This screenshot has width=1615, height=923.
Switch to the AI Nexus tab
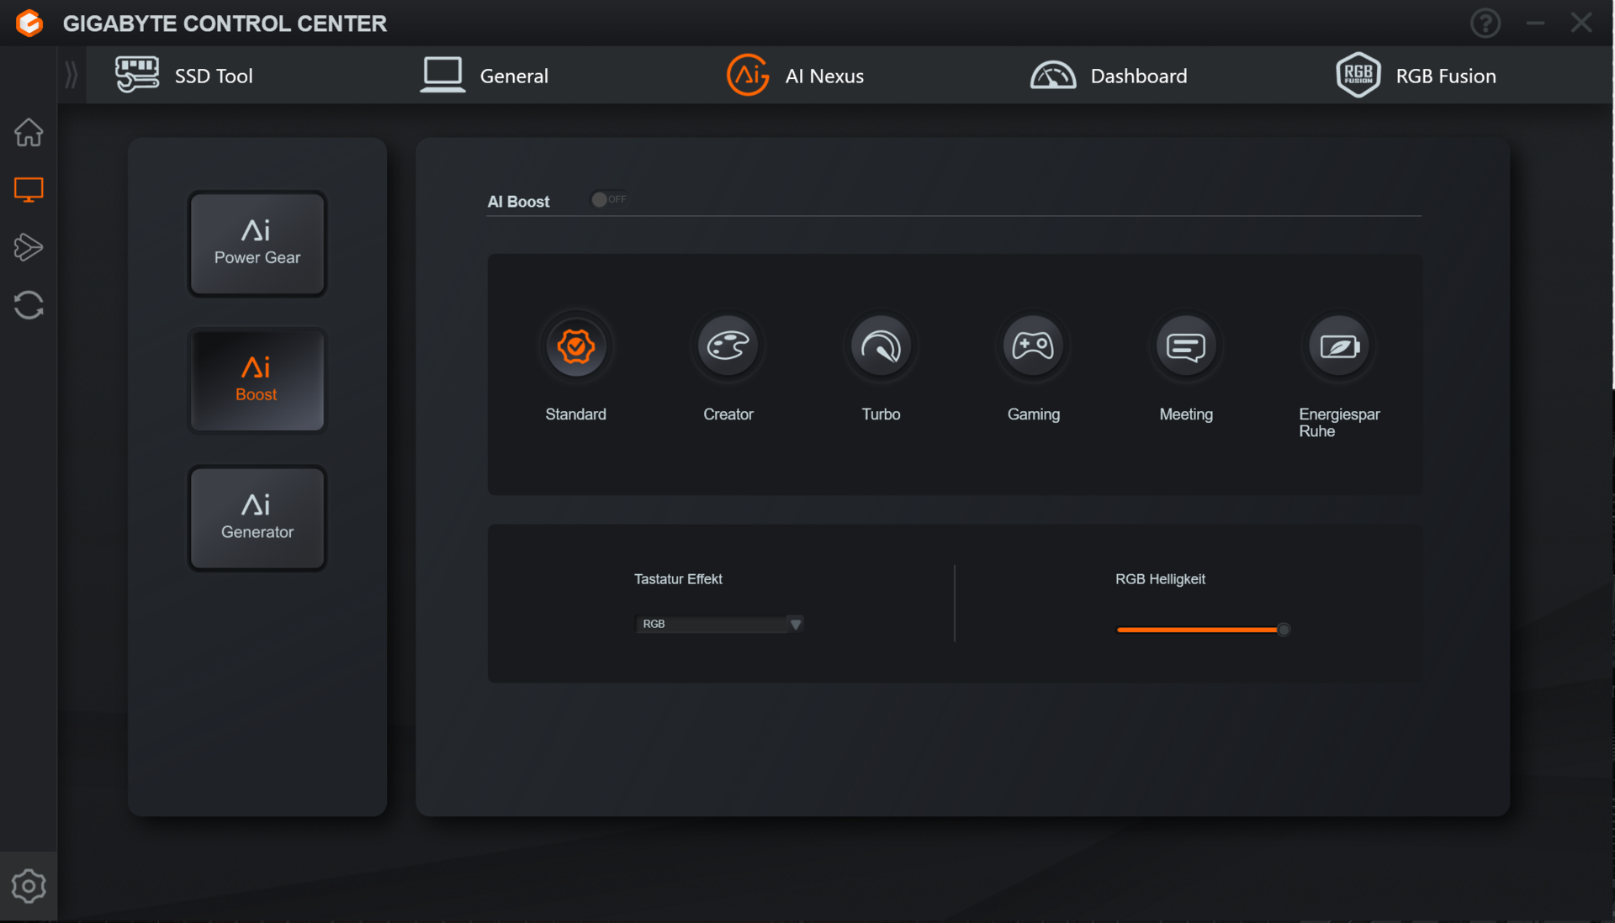click(795, 76)
